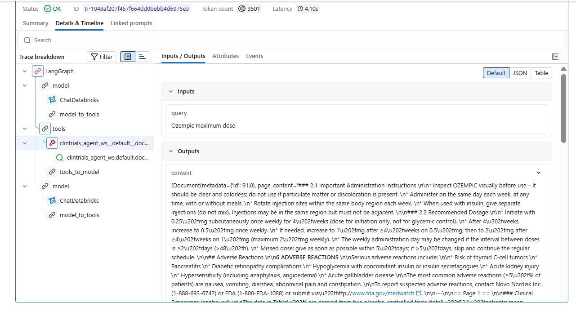The height and width of the screenshot is (311, 576).
Task: Collapse the clintrials_agent_ws__default tool node
Action: pyautogui.click(x=24, y=143)
